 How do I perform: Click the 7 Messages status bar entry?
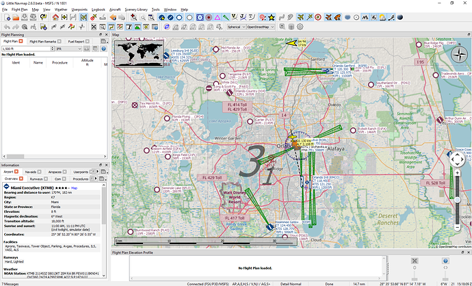10,284
